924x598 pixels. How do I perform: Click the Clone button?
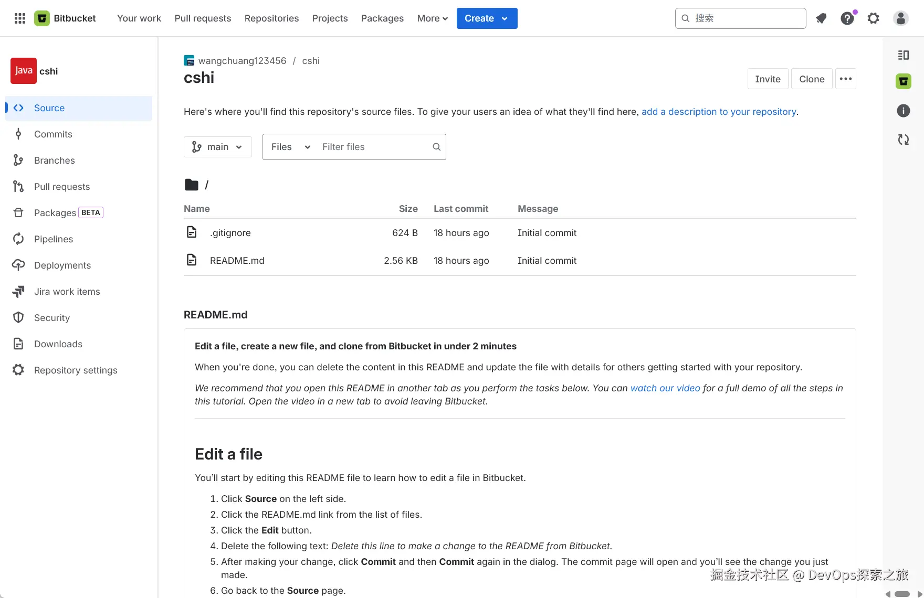pyautogui.click(x=811, y=79)
